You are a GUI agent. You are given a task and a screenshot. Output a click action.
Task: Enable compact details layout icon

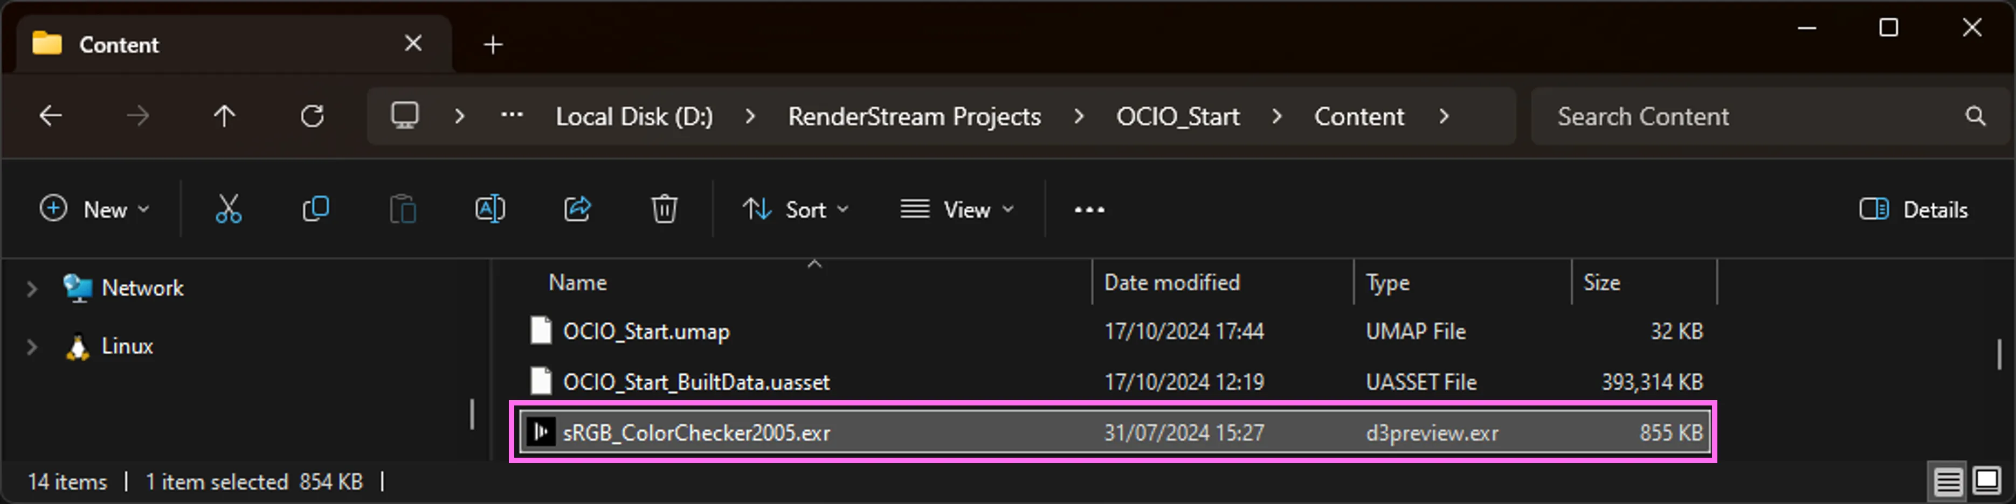pos(1948,481)
